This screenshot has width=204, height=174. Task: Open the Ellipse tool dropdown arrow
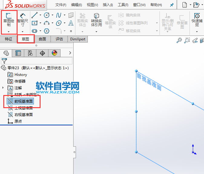coord(64,23)
